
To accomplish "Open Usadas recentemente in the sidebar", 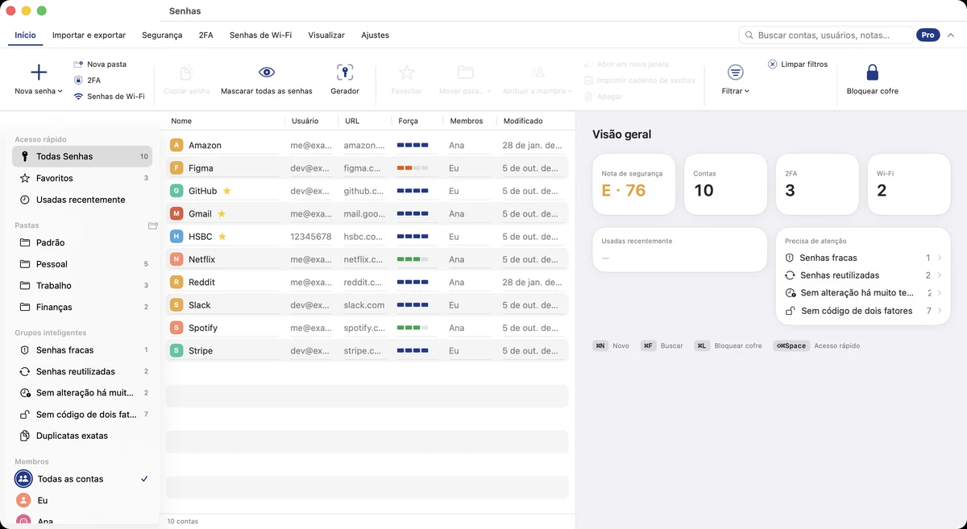I will 82,200.
